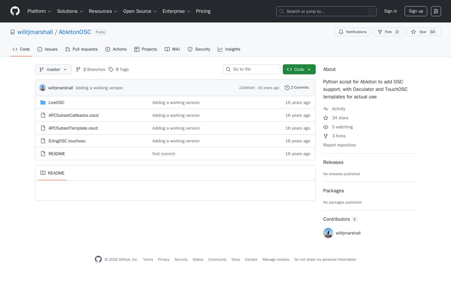The height and width of the screenshot is (281, 451).
Task: Click the folder icon beside LiveOSC
Action: [x=43, y=102]
